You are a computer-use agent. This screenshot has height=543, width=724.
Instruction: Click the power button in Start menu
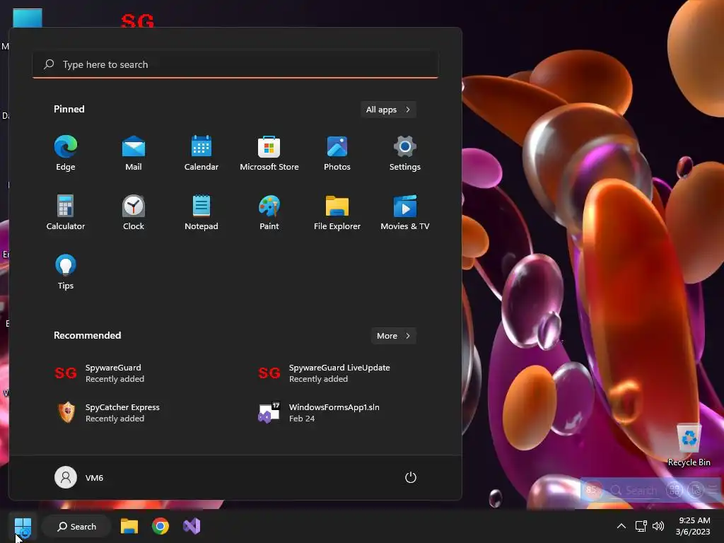pos(411,477)
